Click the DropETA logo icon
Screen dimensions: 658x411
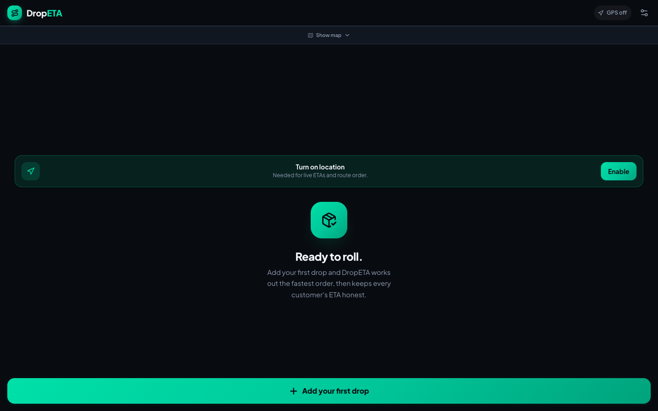(14, 13)
